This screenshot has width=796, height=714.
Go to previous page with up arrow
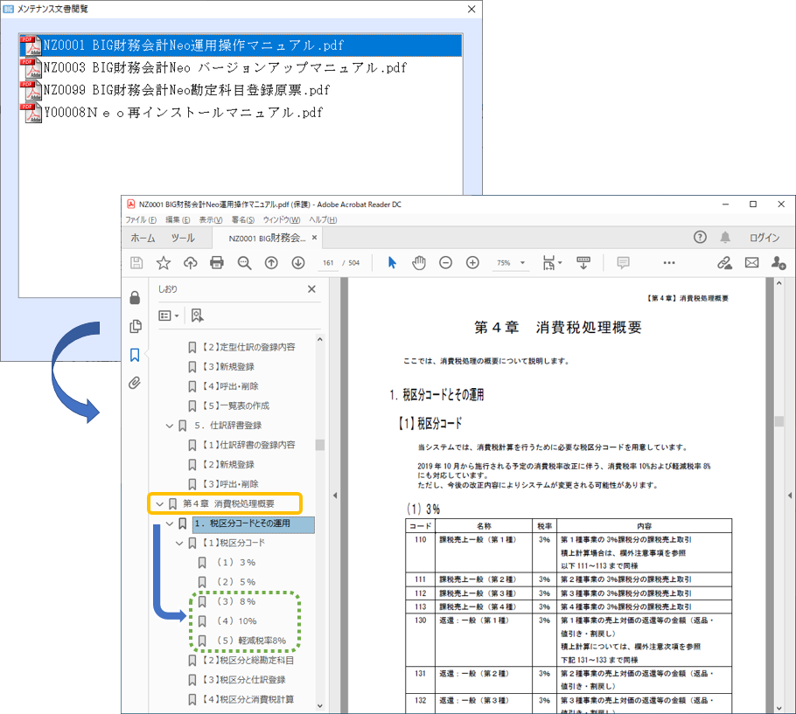point(271,263)
